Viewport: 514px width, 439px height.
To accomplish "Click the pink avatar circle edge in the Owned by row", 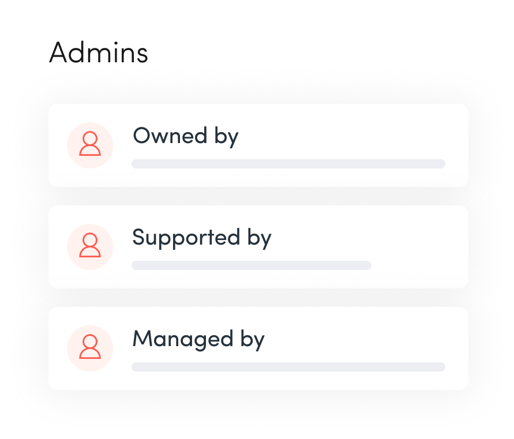I will pyautogui.click(x=70, y=145).
